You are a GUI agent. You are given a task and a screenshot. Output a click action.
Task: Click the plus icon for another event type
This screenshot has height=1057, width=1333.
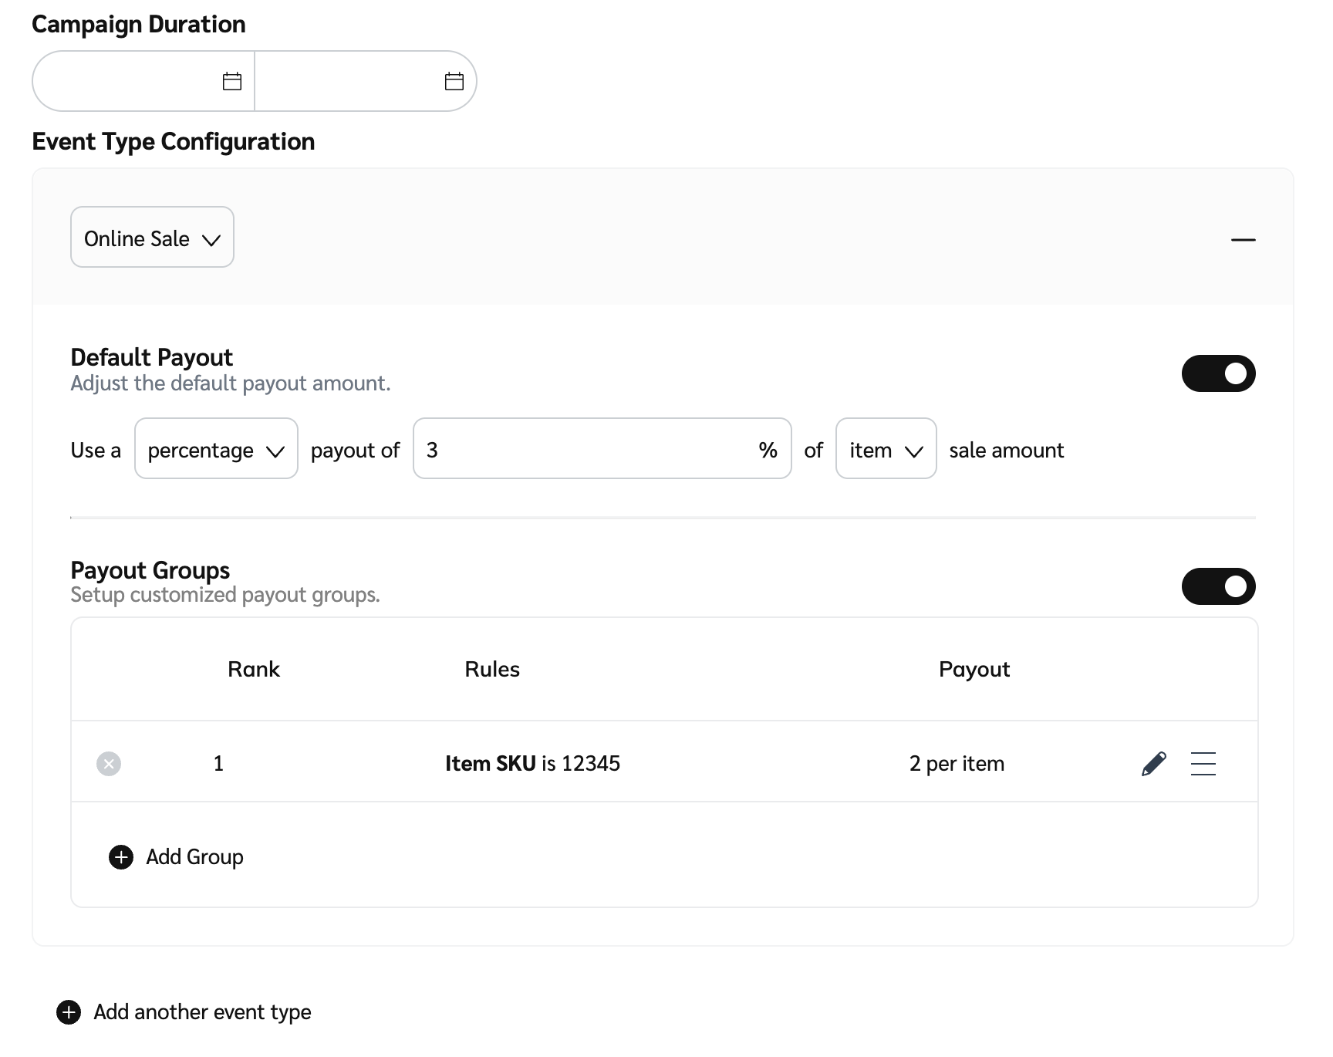tap(69, 1012)
